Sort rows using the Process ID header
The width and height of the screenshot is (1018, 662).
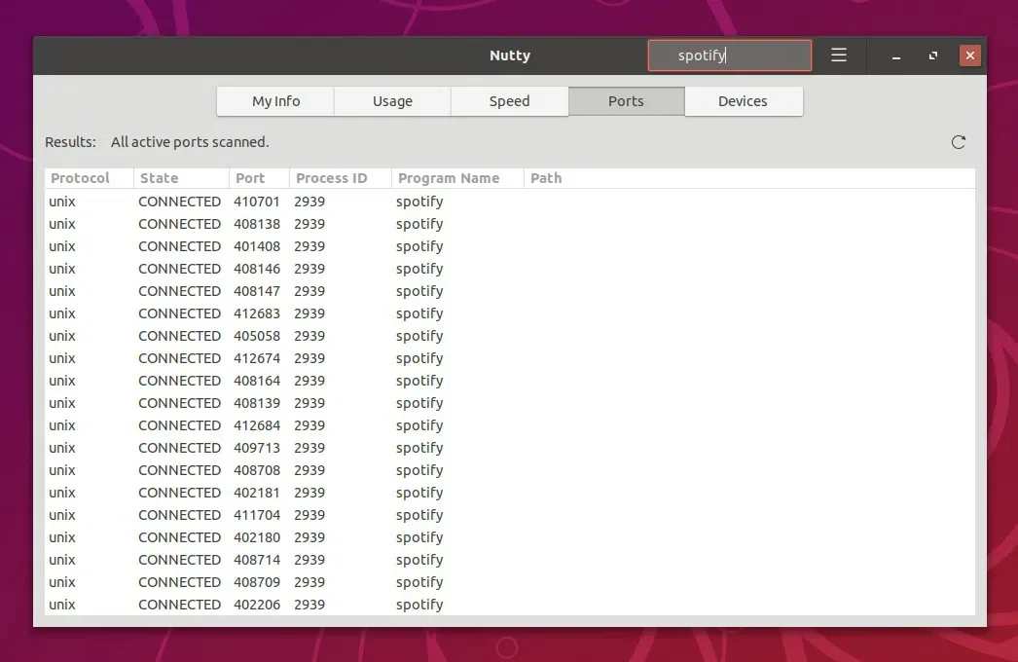(332, 178)
